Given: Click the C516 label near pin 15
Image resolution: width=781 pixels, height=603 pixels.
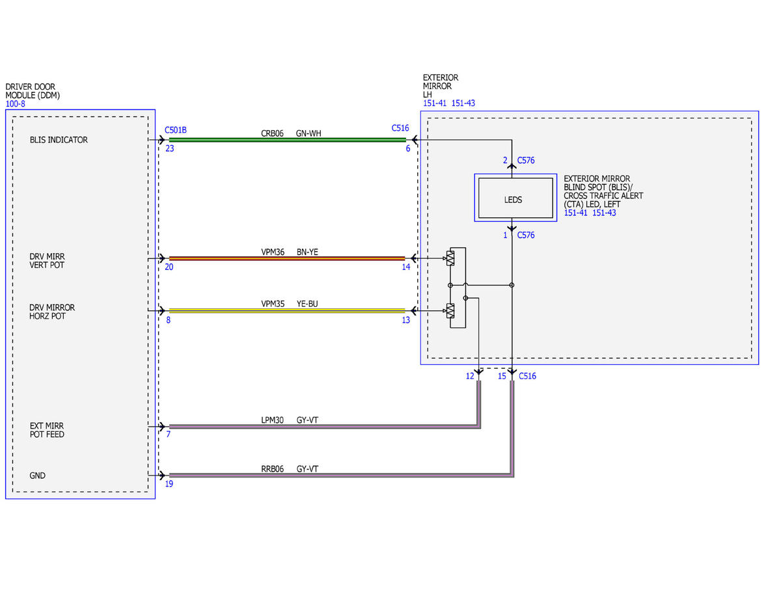Looking at the screenshot, I should pyautogui.click(x=527, y=376).
